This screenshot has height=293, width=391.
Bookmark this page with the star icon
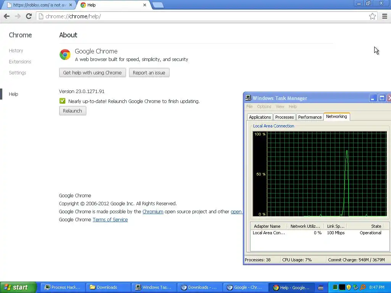click(x=372, y=16)
